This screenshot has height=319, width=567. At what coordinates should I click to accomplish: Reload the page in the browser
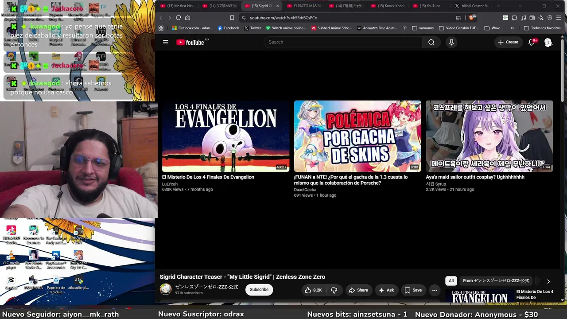coord(179,18)
